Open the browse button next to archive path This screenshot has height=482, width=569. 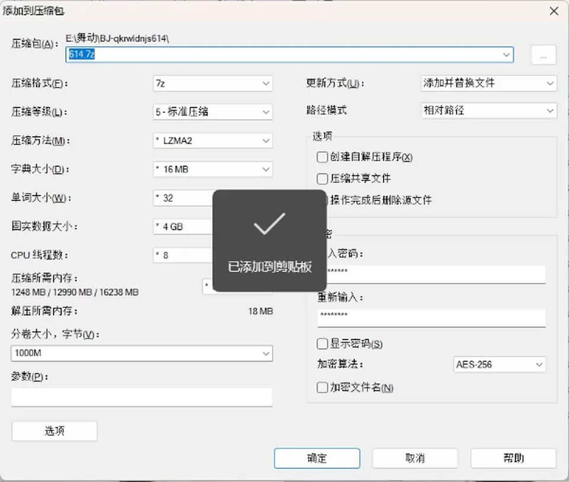point(544,55)
